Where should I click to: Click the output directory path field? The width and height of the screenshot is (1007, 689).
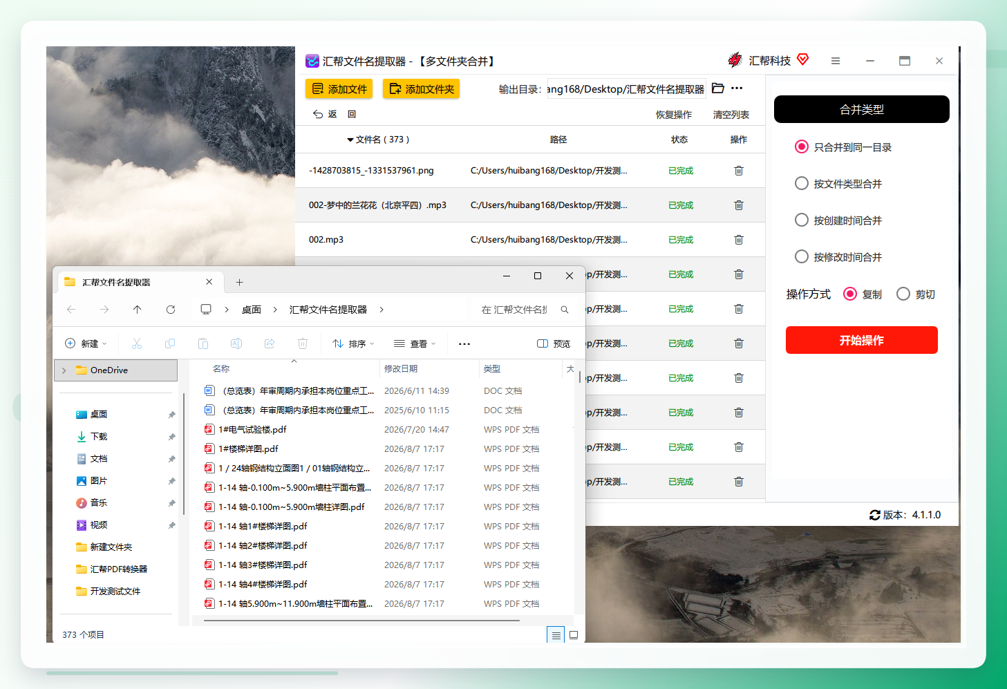coord(626,88)
